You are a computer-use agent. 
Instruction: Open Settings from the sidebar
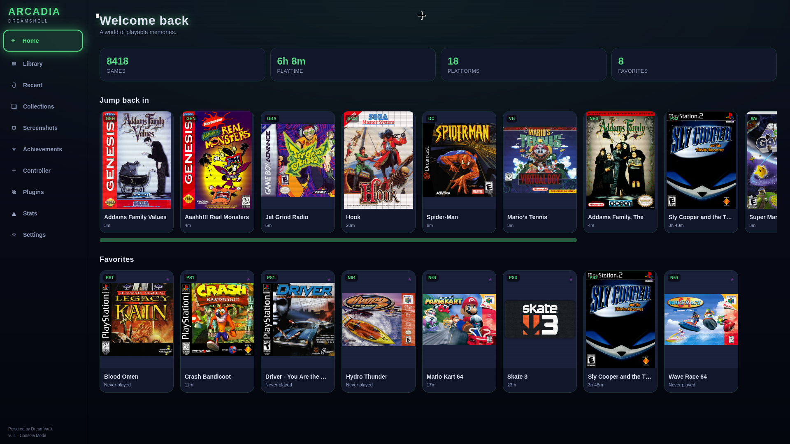click(43, 235)
